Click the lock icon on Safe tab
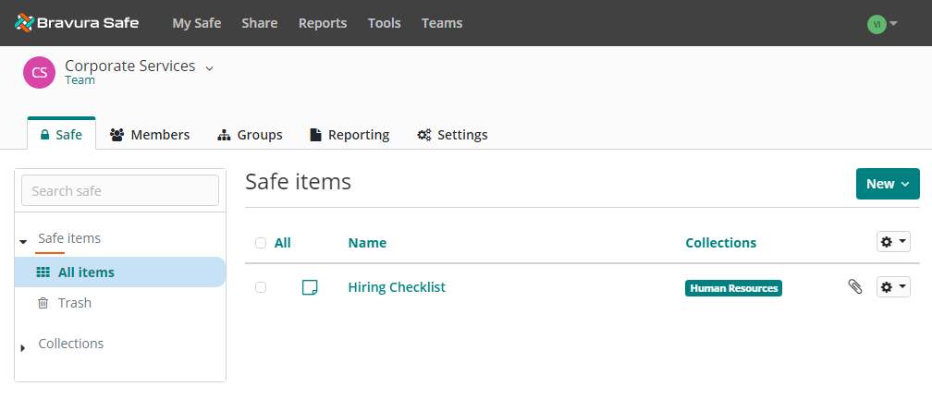This screenshot has height=399, width=932. pos(44,135)
